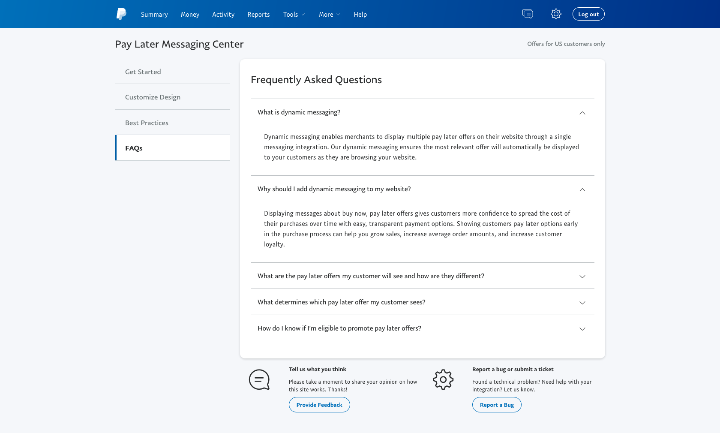Open Reports in the top navigation

[258, 15]
